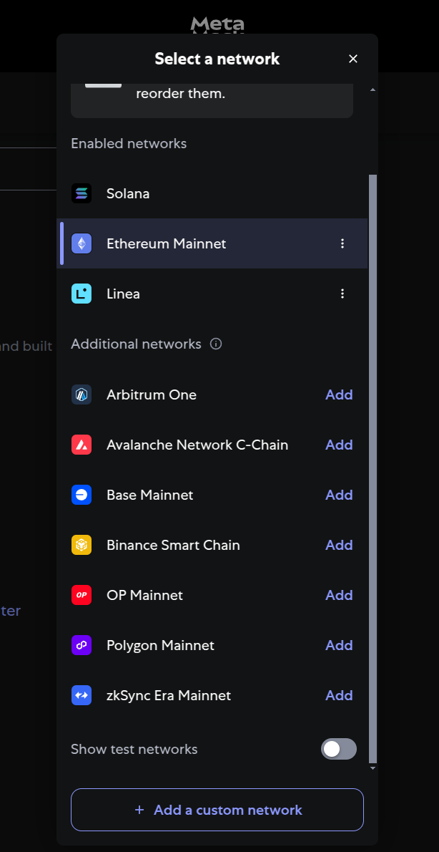Click the Polygon Mainnet purple icon
Image resolution: width=439 pixels, height=852 pixels.
(82, 645)
